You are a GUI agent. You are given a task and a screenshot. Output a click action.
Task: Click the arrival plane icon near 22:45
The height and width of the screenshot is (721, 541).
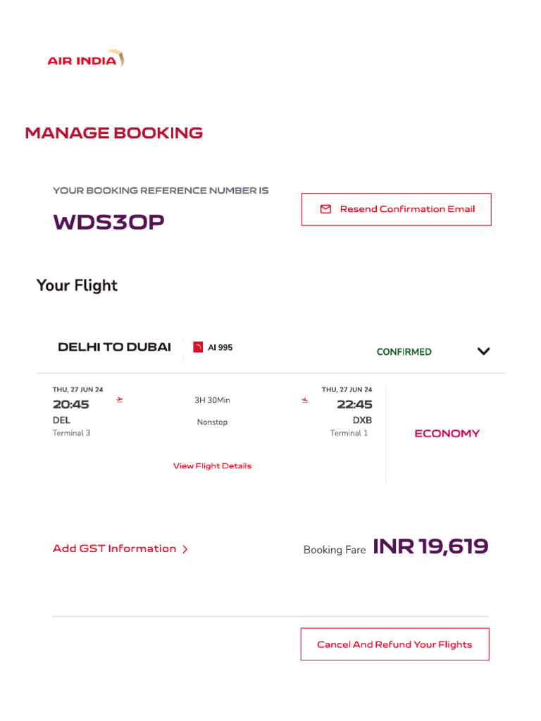[x=305, y=400]
